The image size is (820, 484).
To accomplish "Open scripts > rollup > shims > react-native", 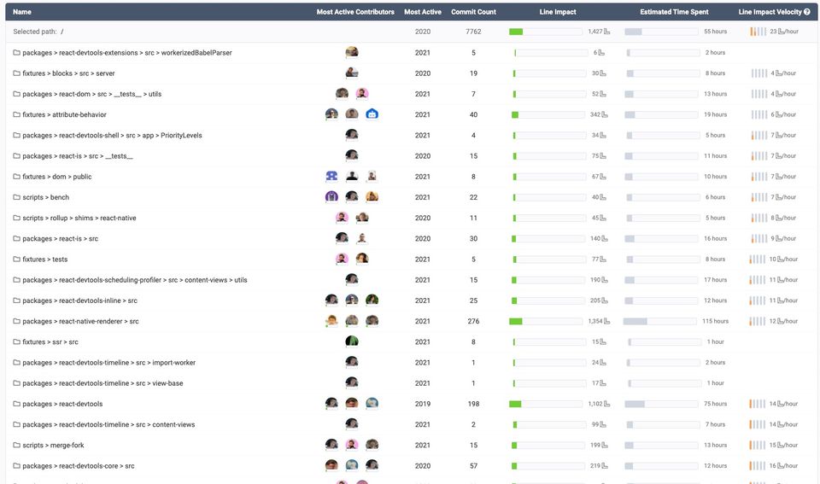I will [79, 218].
